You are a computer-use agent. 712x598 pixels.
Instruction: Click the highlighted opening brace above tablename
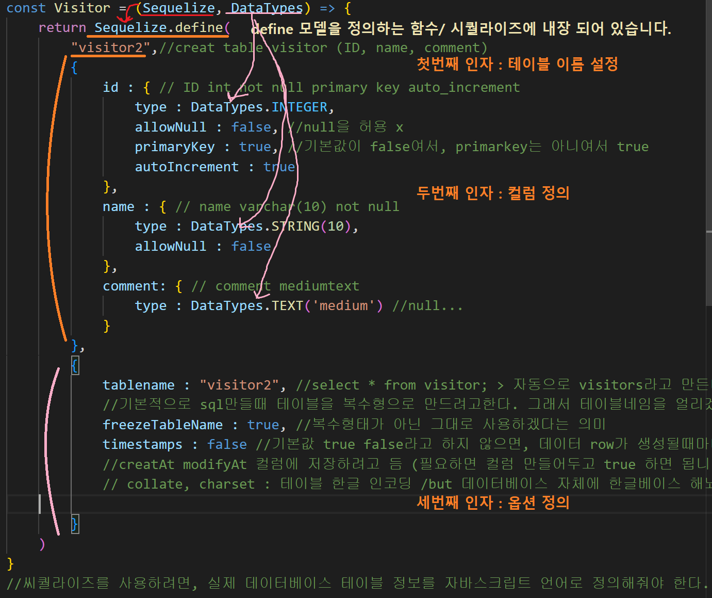[x=75, y=365]
